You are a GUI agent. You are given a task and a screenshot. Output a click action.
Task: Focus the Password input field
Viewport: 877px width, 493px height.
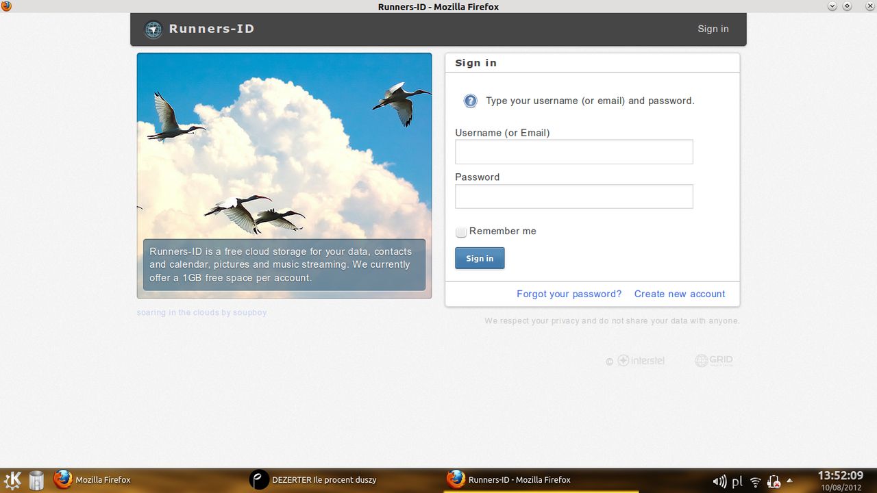(x=574, y=197)
